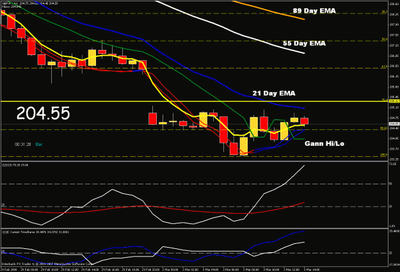The width and height of the screenshot is (400, 272).
Task: Click the Interbank FX Trader copyright text
Action: pos(47,264)
